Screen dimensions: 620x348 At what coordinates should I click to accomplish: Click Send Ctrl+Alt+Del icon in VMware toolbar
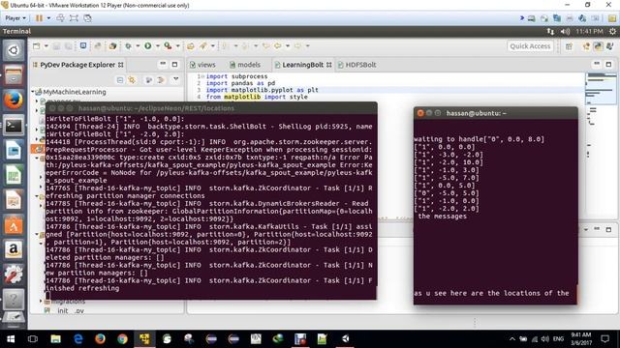(60, 18)
